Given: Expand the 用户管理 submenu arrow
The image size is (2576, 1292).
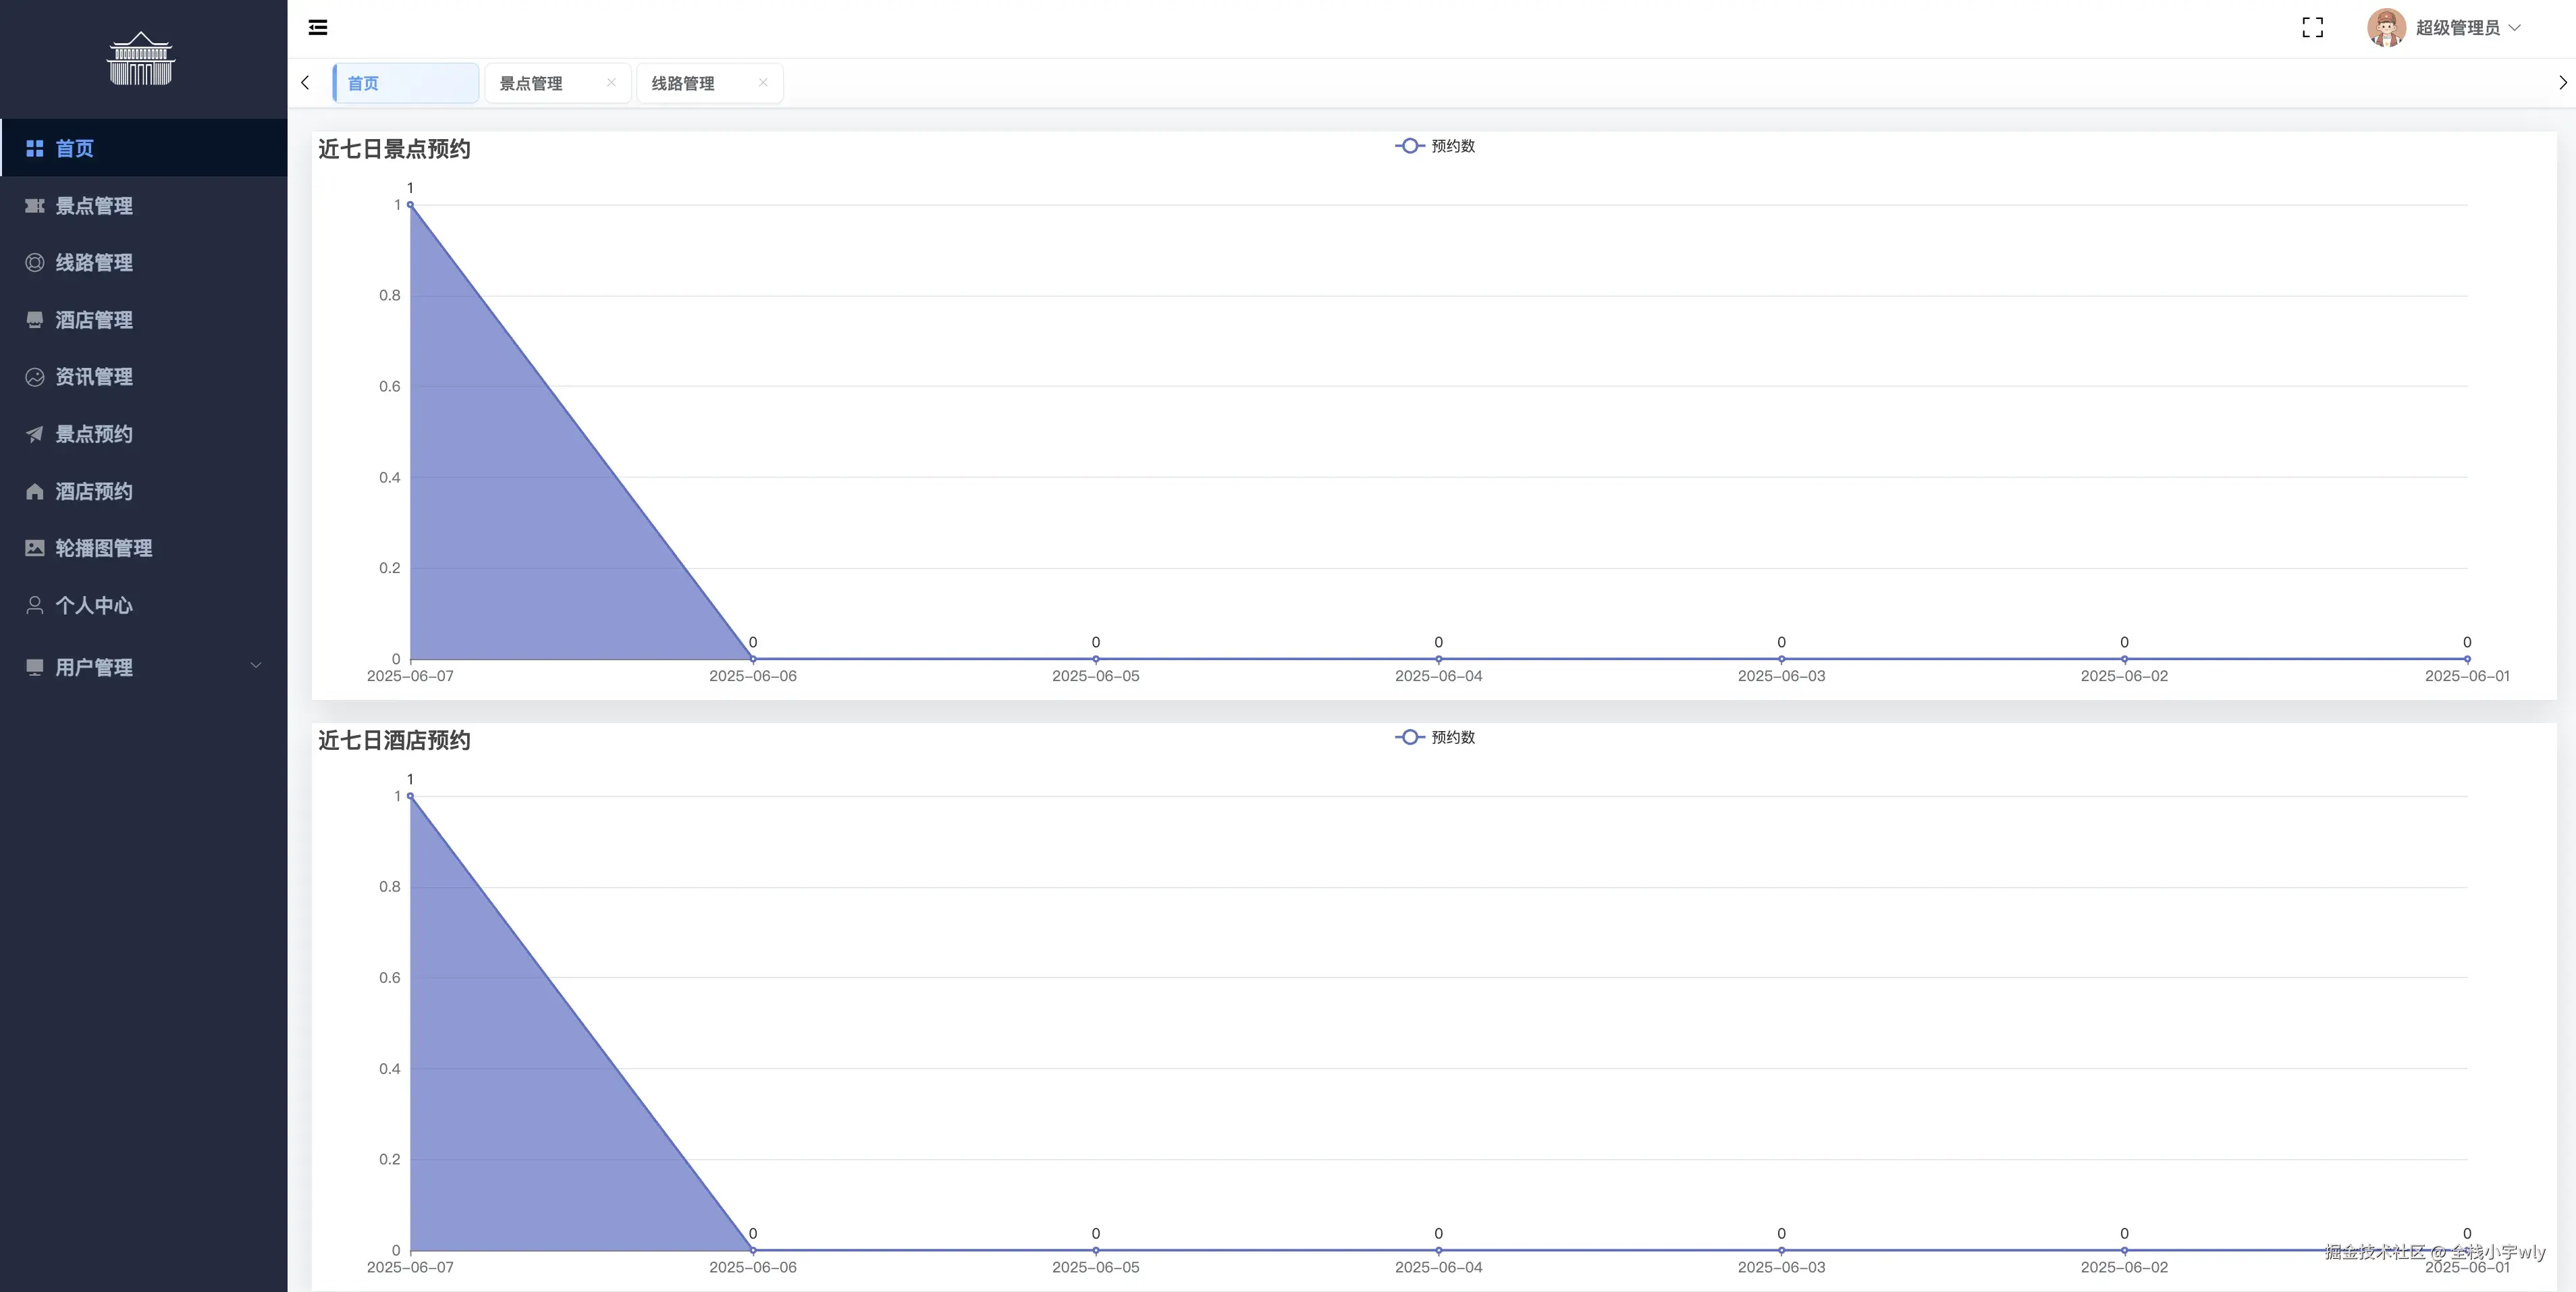Looking at the screenshot, I should pos(256,666).
